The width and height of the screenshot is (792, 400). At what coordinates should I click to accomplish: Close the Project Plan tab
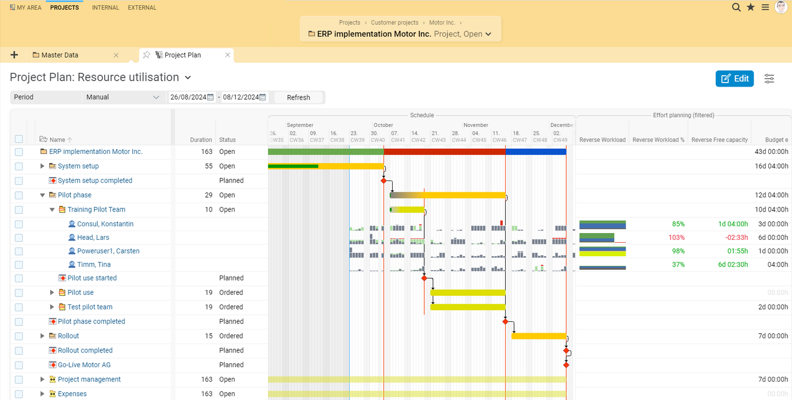pyautogui.click(x=228, y=55)
